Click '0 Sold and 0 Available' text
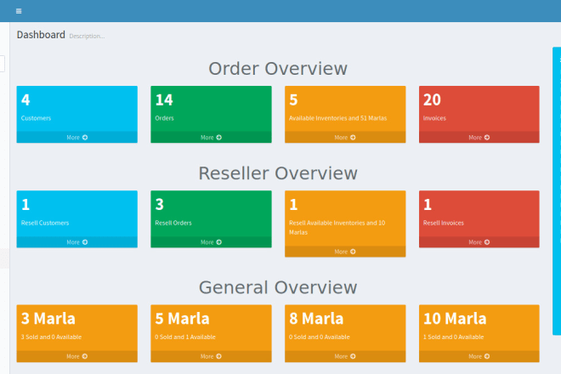 (319, 337)
